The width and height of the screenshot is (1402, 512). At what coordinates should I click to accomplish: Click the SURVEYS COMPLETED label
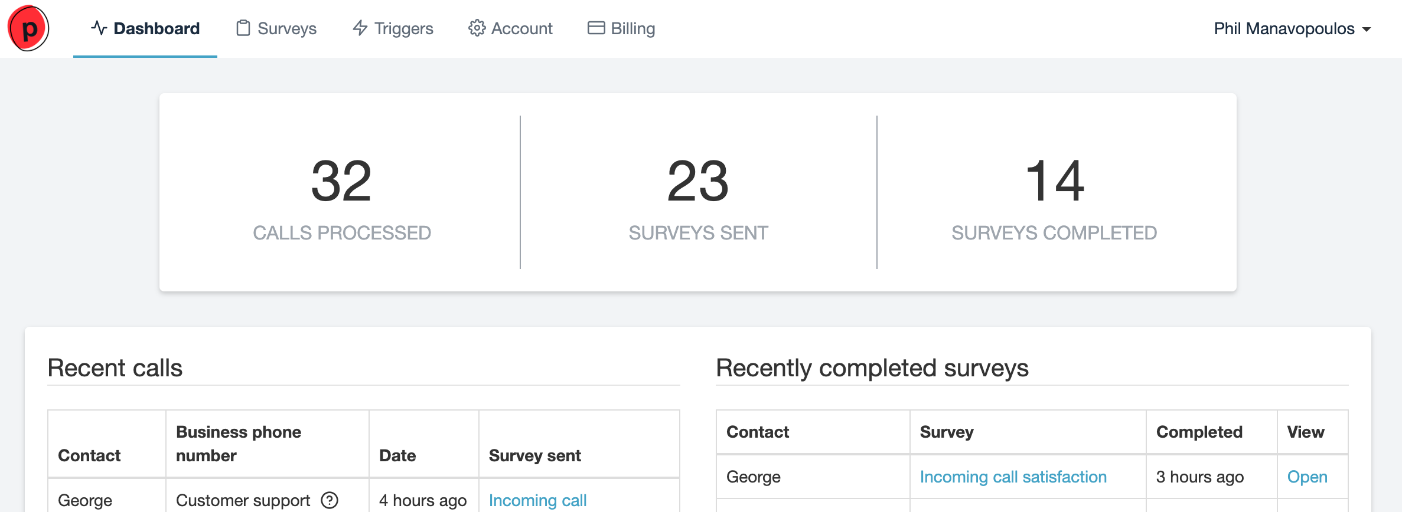coord(1054,233)
